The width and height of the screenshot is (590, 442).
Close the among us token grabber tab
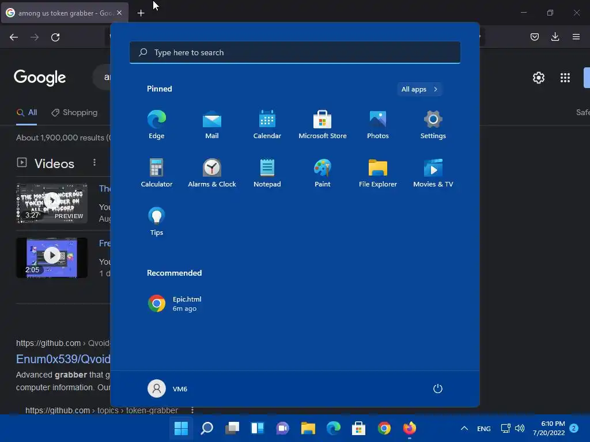tap(119, 13)
